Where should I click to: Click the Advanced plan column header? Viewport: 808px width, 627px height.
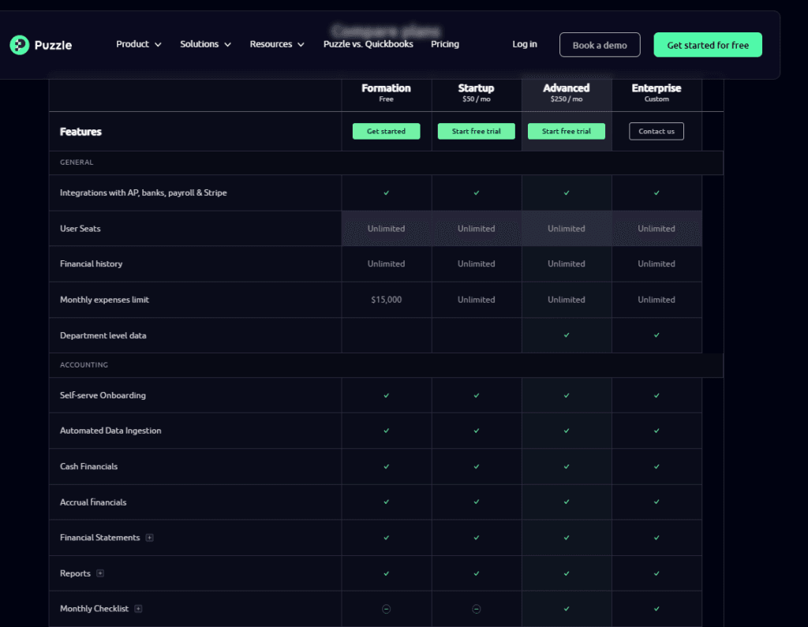pyautogui.click(x=567, y=92)
